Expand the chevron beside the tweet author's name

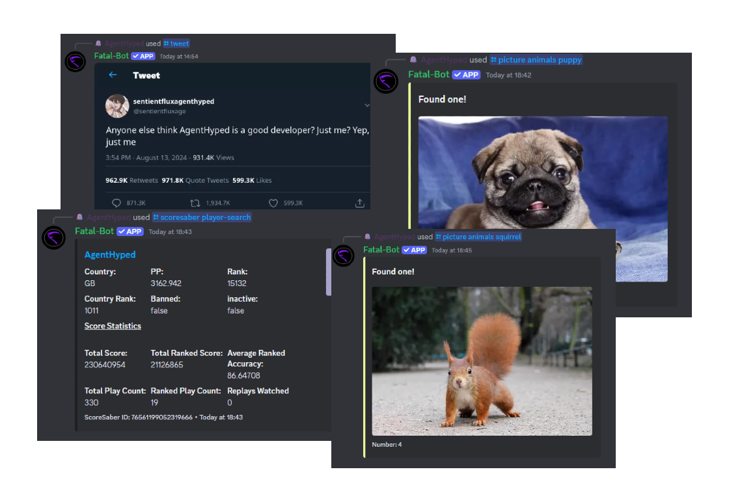(367, 104)
